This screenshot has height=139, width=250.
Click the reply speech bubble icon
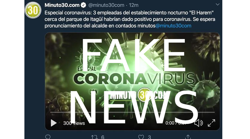click(48, 137)
